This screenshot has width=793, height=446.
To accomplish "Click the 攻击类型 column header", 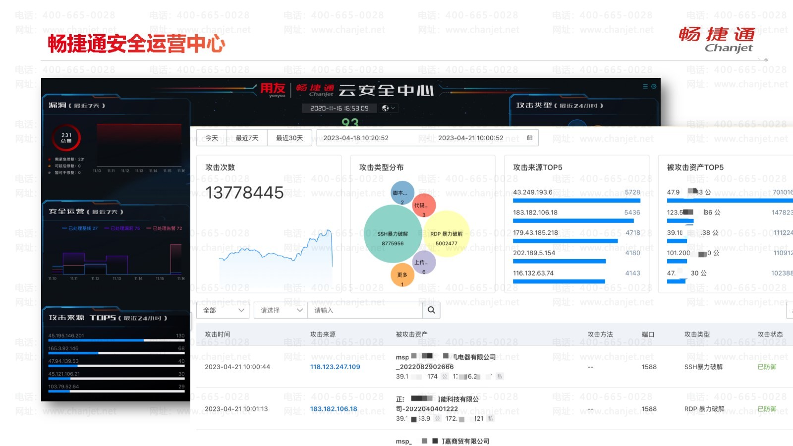I will (697, 334).
